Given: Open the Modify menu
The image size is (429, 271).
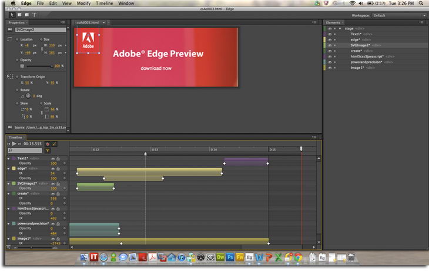Looking at the screenshot, I should pyautogui.click(x=83, y=4).
